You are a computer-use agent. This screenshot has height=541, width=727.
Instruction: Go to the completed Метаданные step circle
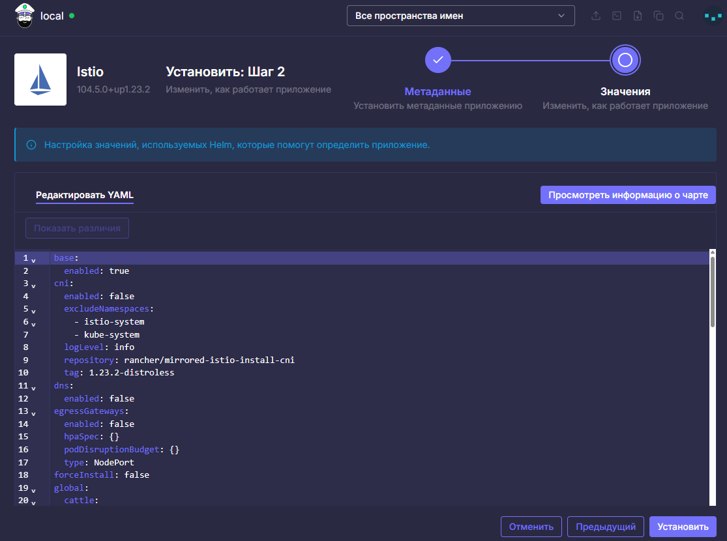(x=438, y=60)
